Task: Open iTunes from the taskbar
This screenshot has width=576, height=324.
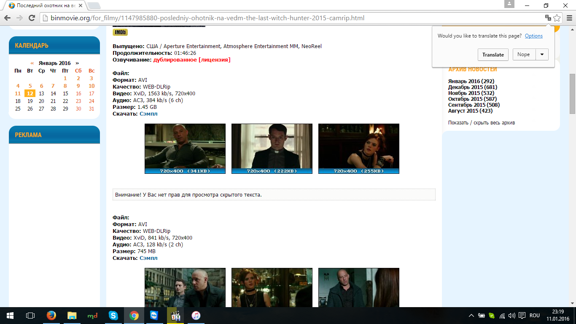Action: (195, 316)
